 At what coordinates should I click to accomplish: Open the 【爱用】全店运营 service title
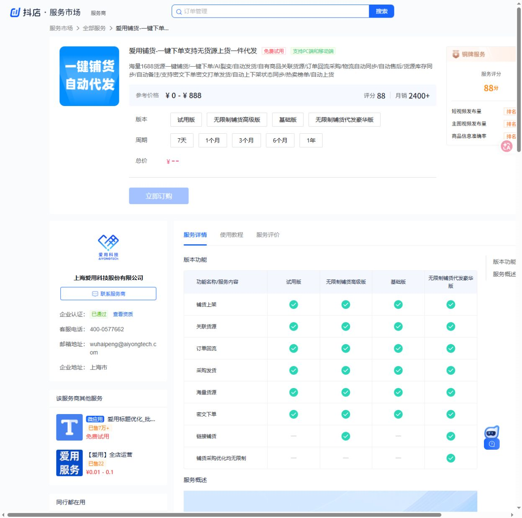(110, 455)
